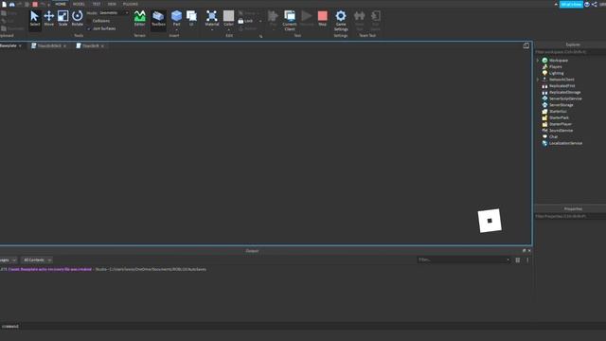This screenshot has width=606, height=341.
Task: Select ReplicatedStorage in Explorer
Action: (x=564, y=93)
